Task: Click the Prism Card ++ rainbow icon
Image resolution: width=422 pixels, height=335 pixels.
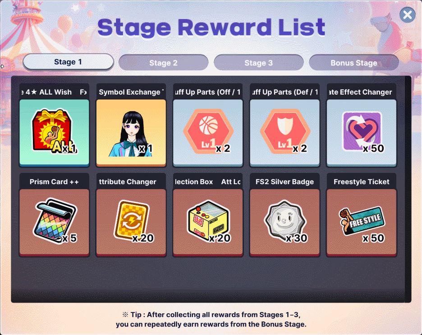Action: point(55,221)
